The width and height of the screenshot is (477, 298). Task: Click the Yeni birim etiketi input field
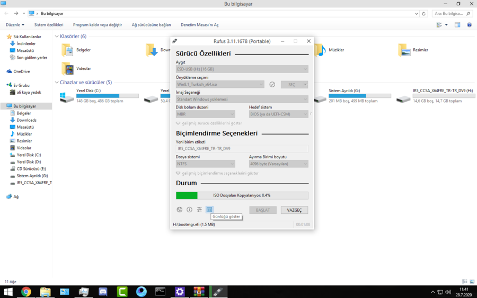pos(242,149)
